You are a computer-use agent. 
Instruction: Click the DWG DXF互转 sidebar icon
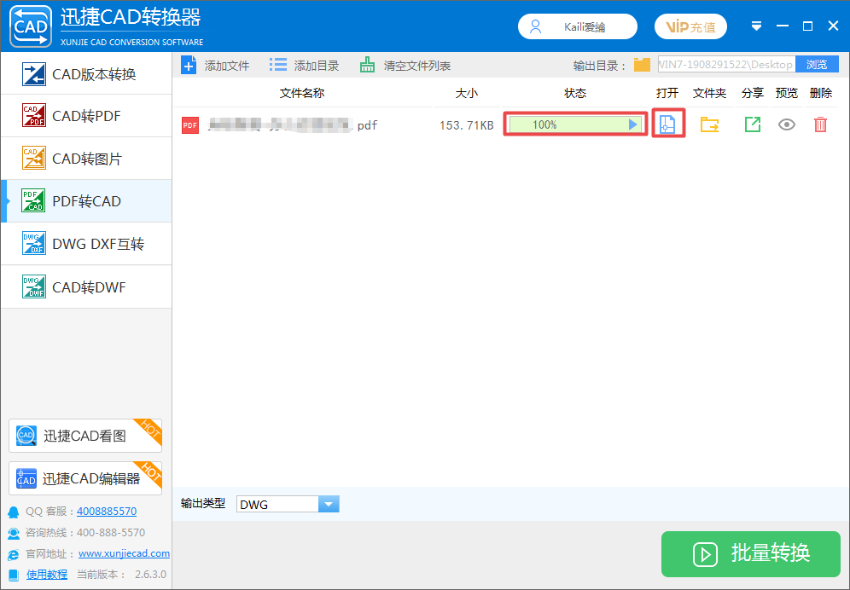click(33, 243)
